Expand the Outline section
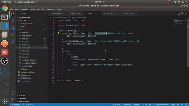The height and width of the screenshot is (106, 189). tap(32, 95)
